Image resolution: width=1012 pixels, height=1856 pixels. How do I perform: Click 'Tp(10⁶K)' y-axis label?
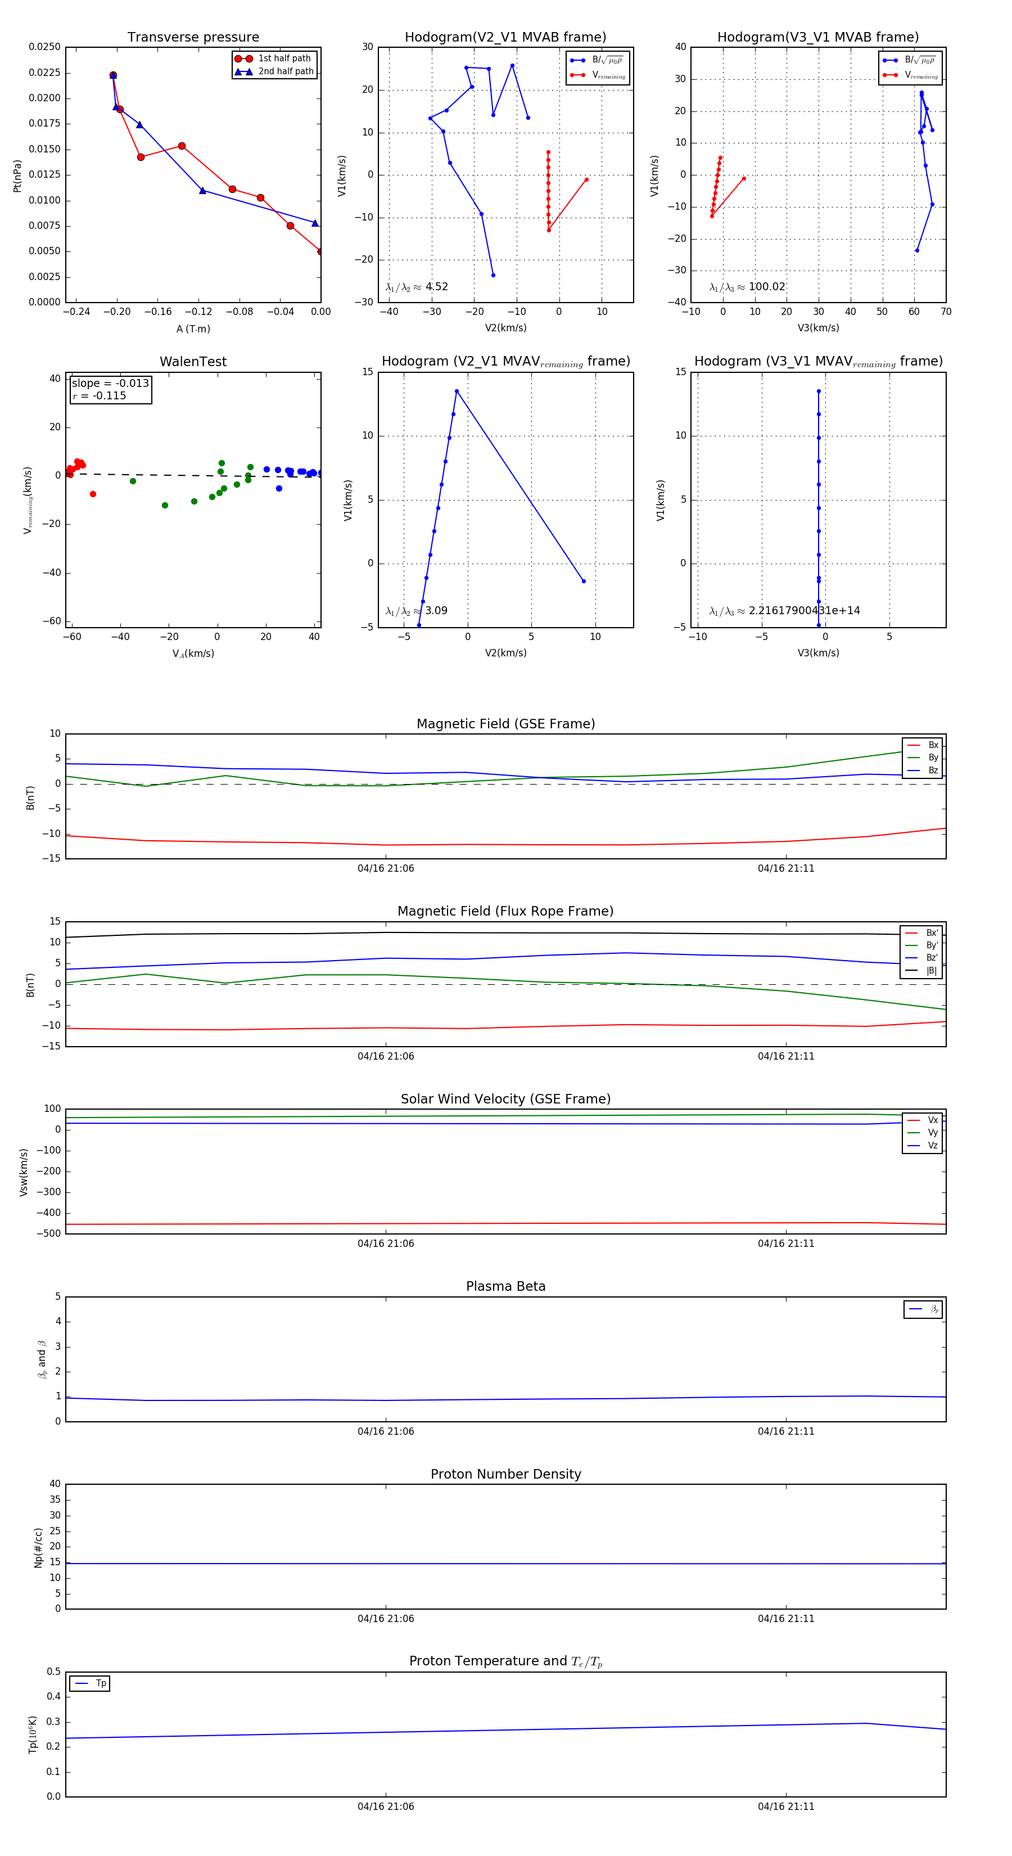pos(33,1735)
